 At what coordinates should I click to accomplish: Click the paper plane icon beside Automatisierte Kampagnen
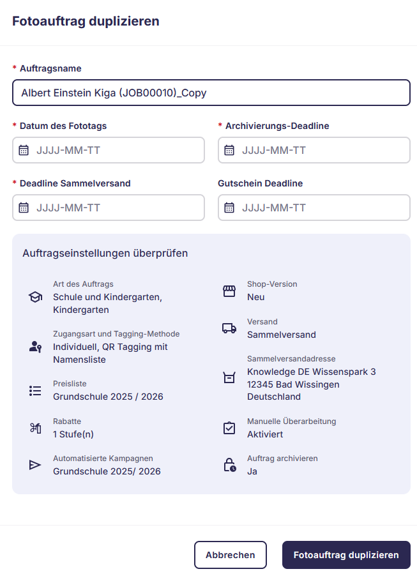35,465
